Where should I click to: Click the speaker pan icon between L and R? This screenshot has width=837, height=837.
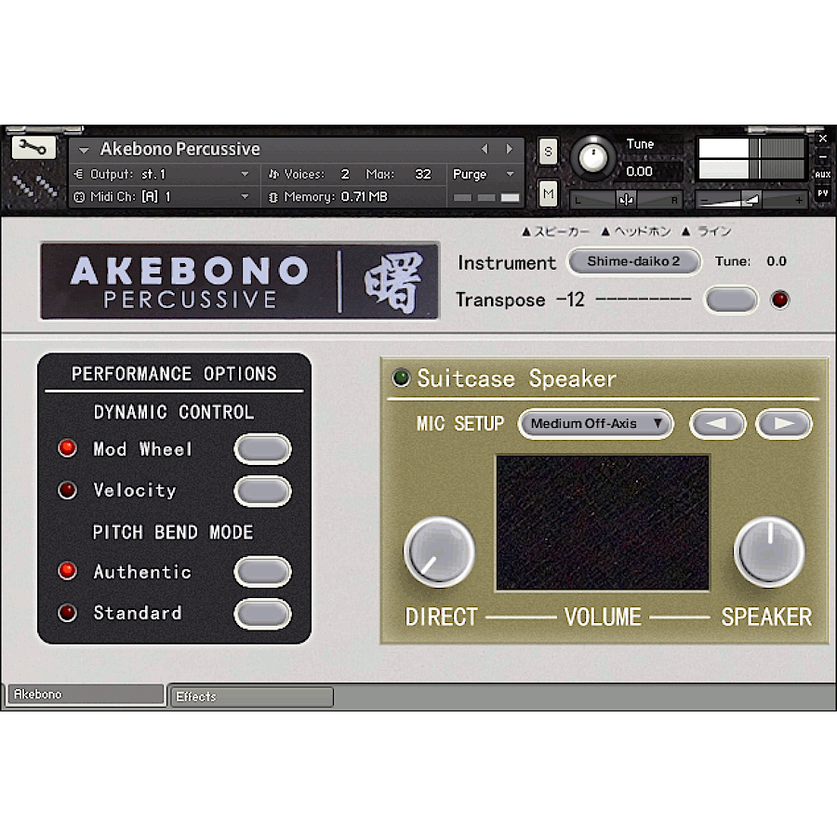tap(626, 198)
